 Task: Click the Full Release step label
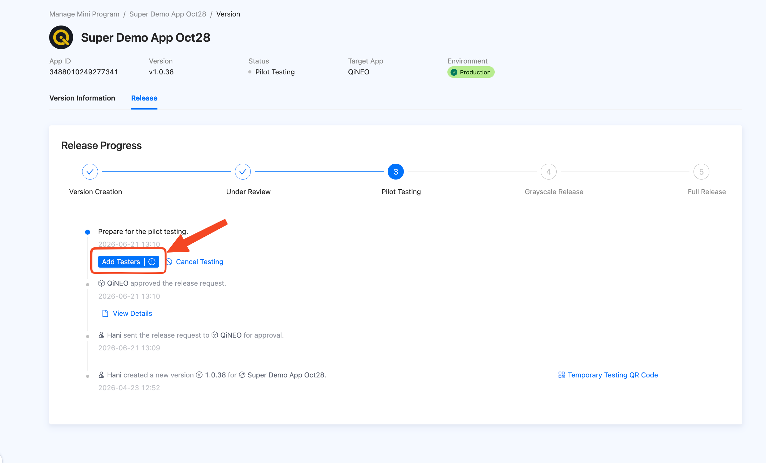(707, 192)
